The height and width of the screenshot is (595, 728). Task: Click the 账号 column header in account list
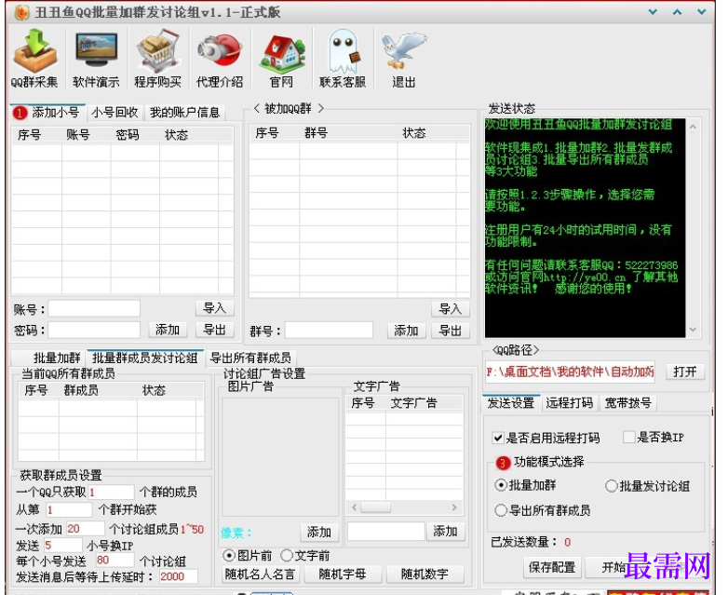pyautogui.click(x=87, y=135)
